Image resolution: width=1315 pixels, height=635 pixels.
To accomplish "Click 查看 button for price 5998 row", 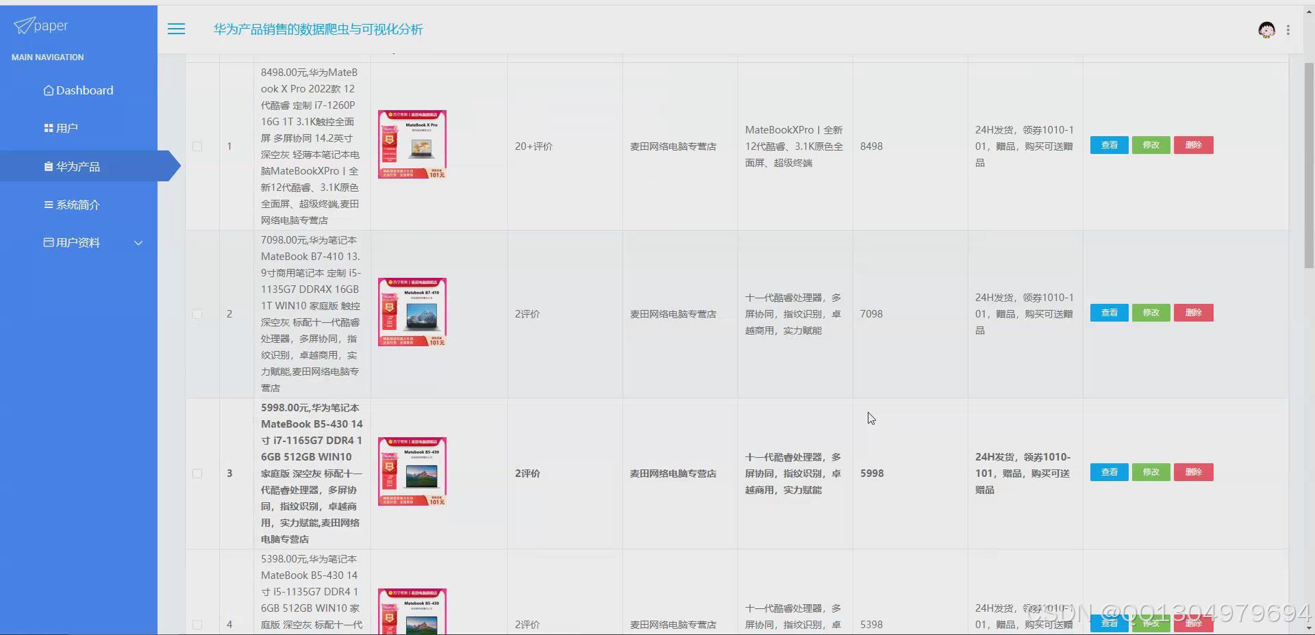I will coord(1109,472).
